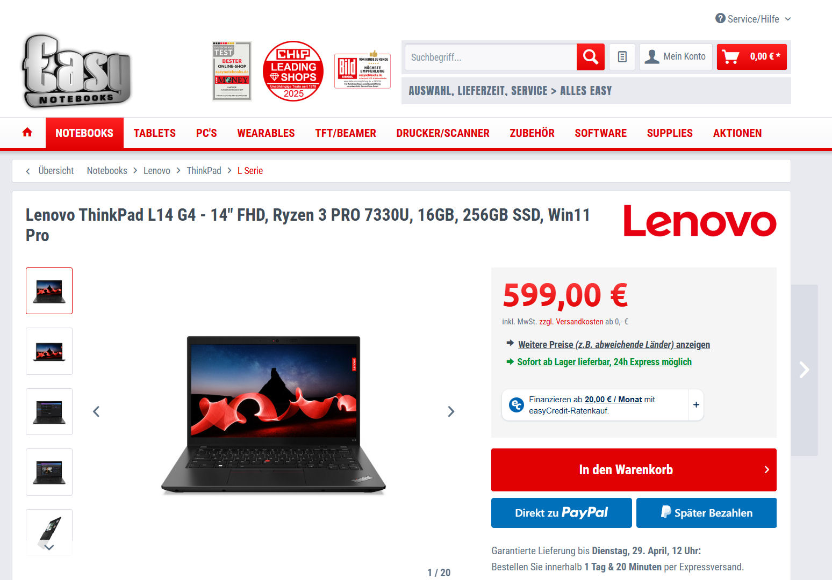
Task: Click the Chip Leading Shops 2025 badge
Action: point(293,71)
